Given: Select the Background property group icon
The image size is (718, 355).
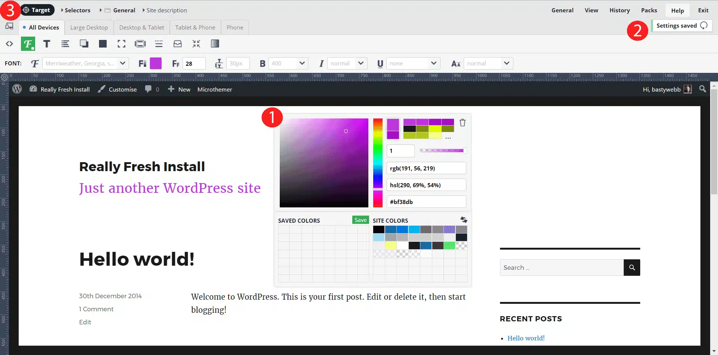Looking at the screenshot, I should pyautogui.click(x=103, y=44).
